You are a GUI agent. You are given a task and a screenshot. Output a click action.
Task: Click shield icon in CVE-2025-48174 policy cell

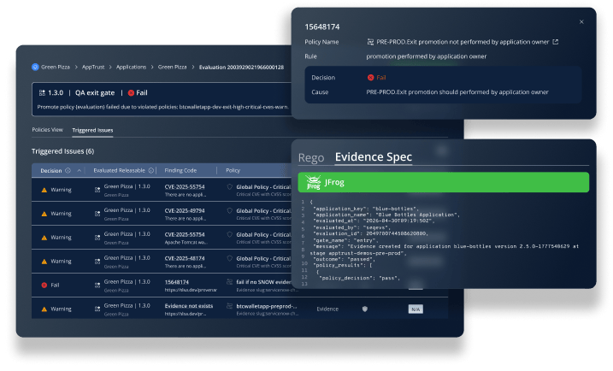pyautogui.click(x=229, y=258)
